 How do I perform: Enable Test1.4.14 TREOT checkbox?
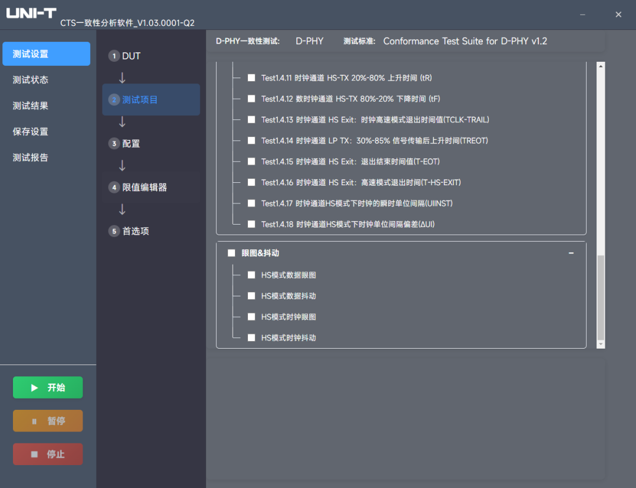pyautogui.click(x=251, y=141)
